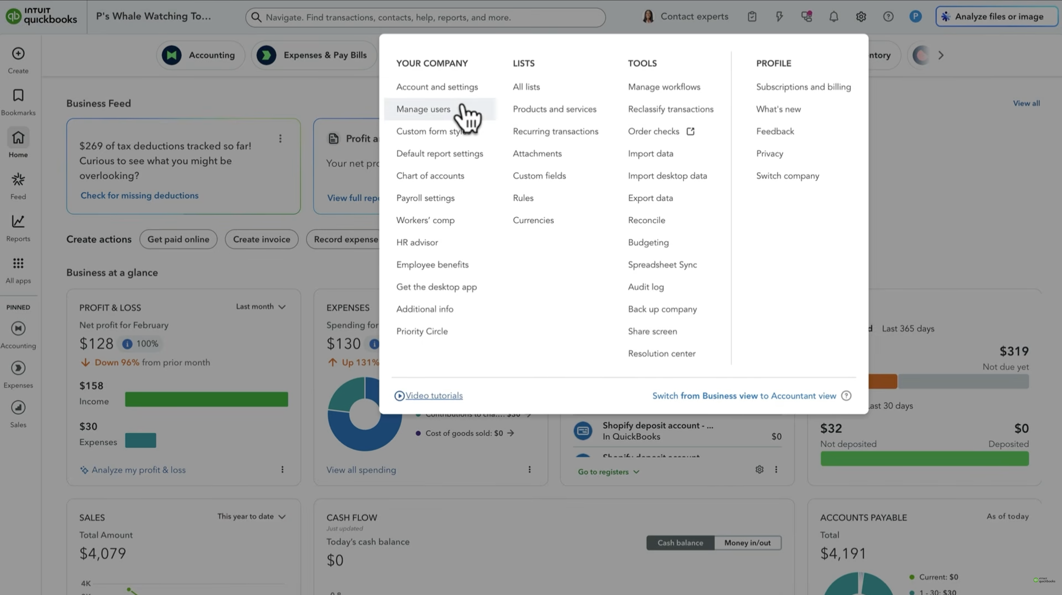The width and height of the screenshot is (1062, 595).
Task: Switch to Expenses & Pay Bills tab
Action: [x=314, y=55]
